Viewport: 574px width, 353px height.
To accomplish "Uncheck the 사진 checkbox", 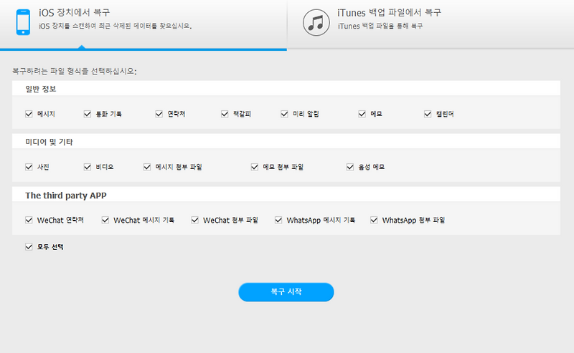I will coord(29,167).
